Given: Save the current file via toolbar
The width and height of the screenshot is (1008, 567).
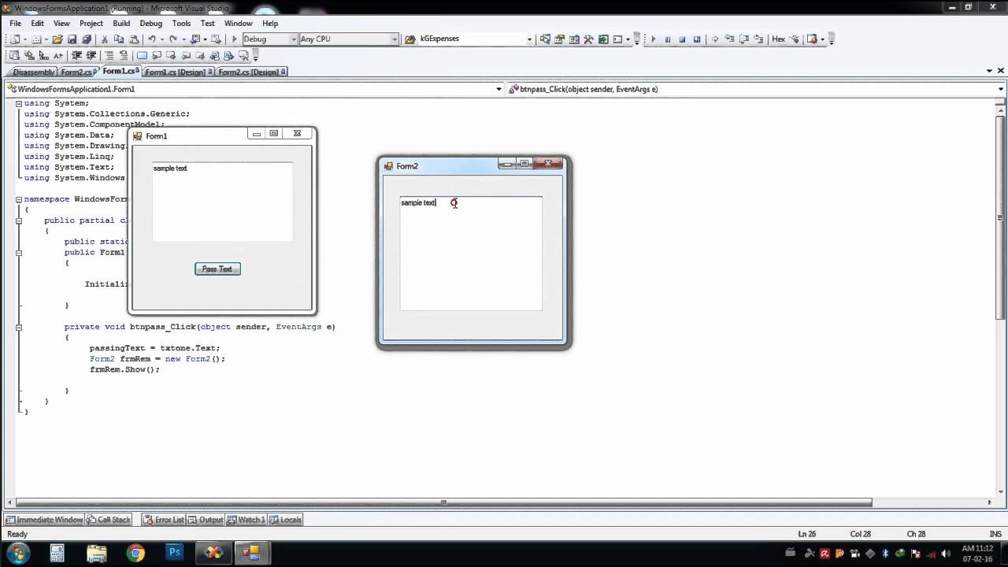Looking at the screenshot, I should click(x=72, y=39).
